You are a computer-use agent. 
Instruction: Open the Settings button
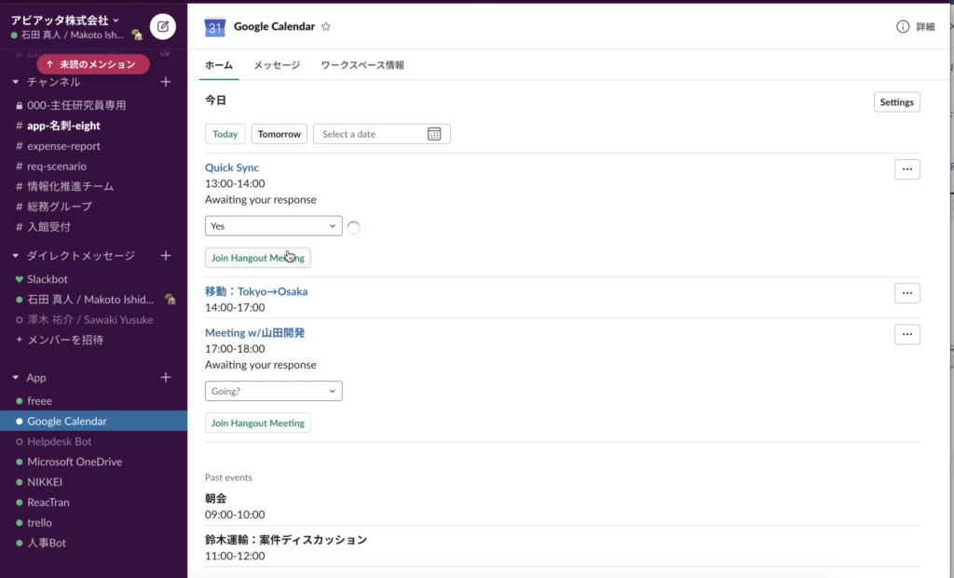[897, 102]
